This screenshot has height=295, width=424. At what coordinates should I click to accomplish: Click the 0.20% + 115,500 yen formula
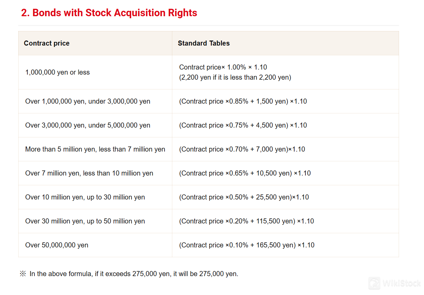(247, 221)
